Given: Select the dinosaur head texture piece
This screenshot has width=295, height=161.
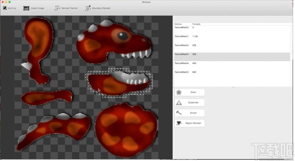Looking at the screenshot, I should pos(114,41).
